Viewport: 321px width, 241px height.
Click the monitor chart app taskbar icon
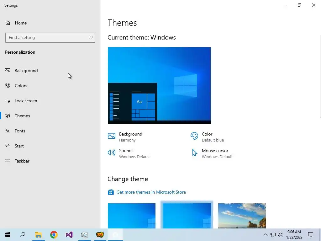point(84,235)
